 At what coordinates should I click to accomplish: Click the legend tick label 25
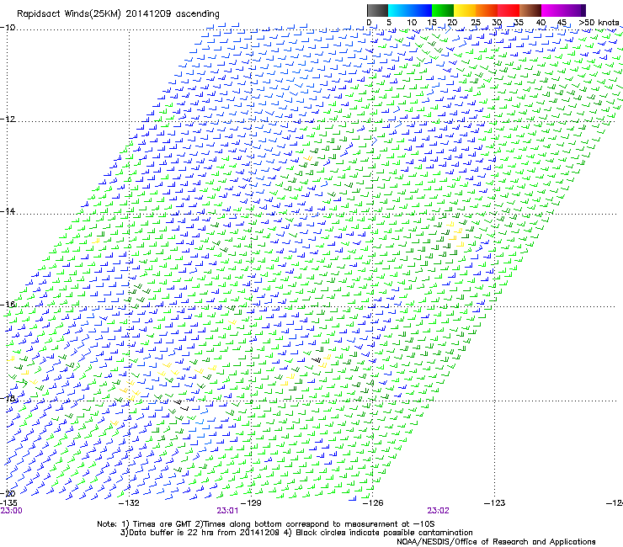pos(475,22)
